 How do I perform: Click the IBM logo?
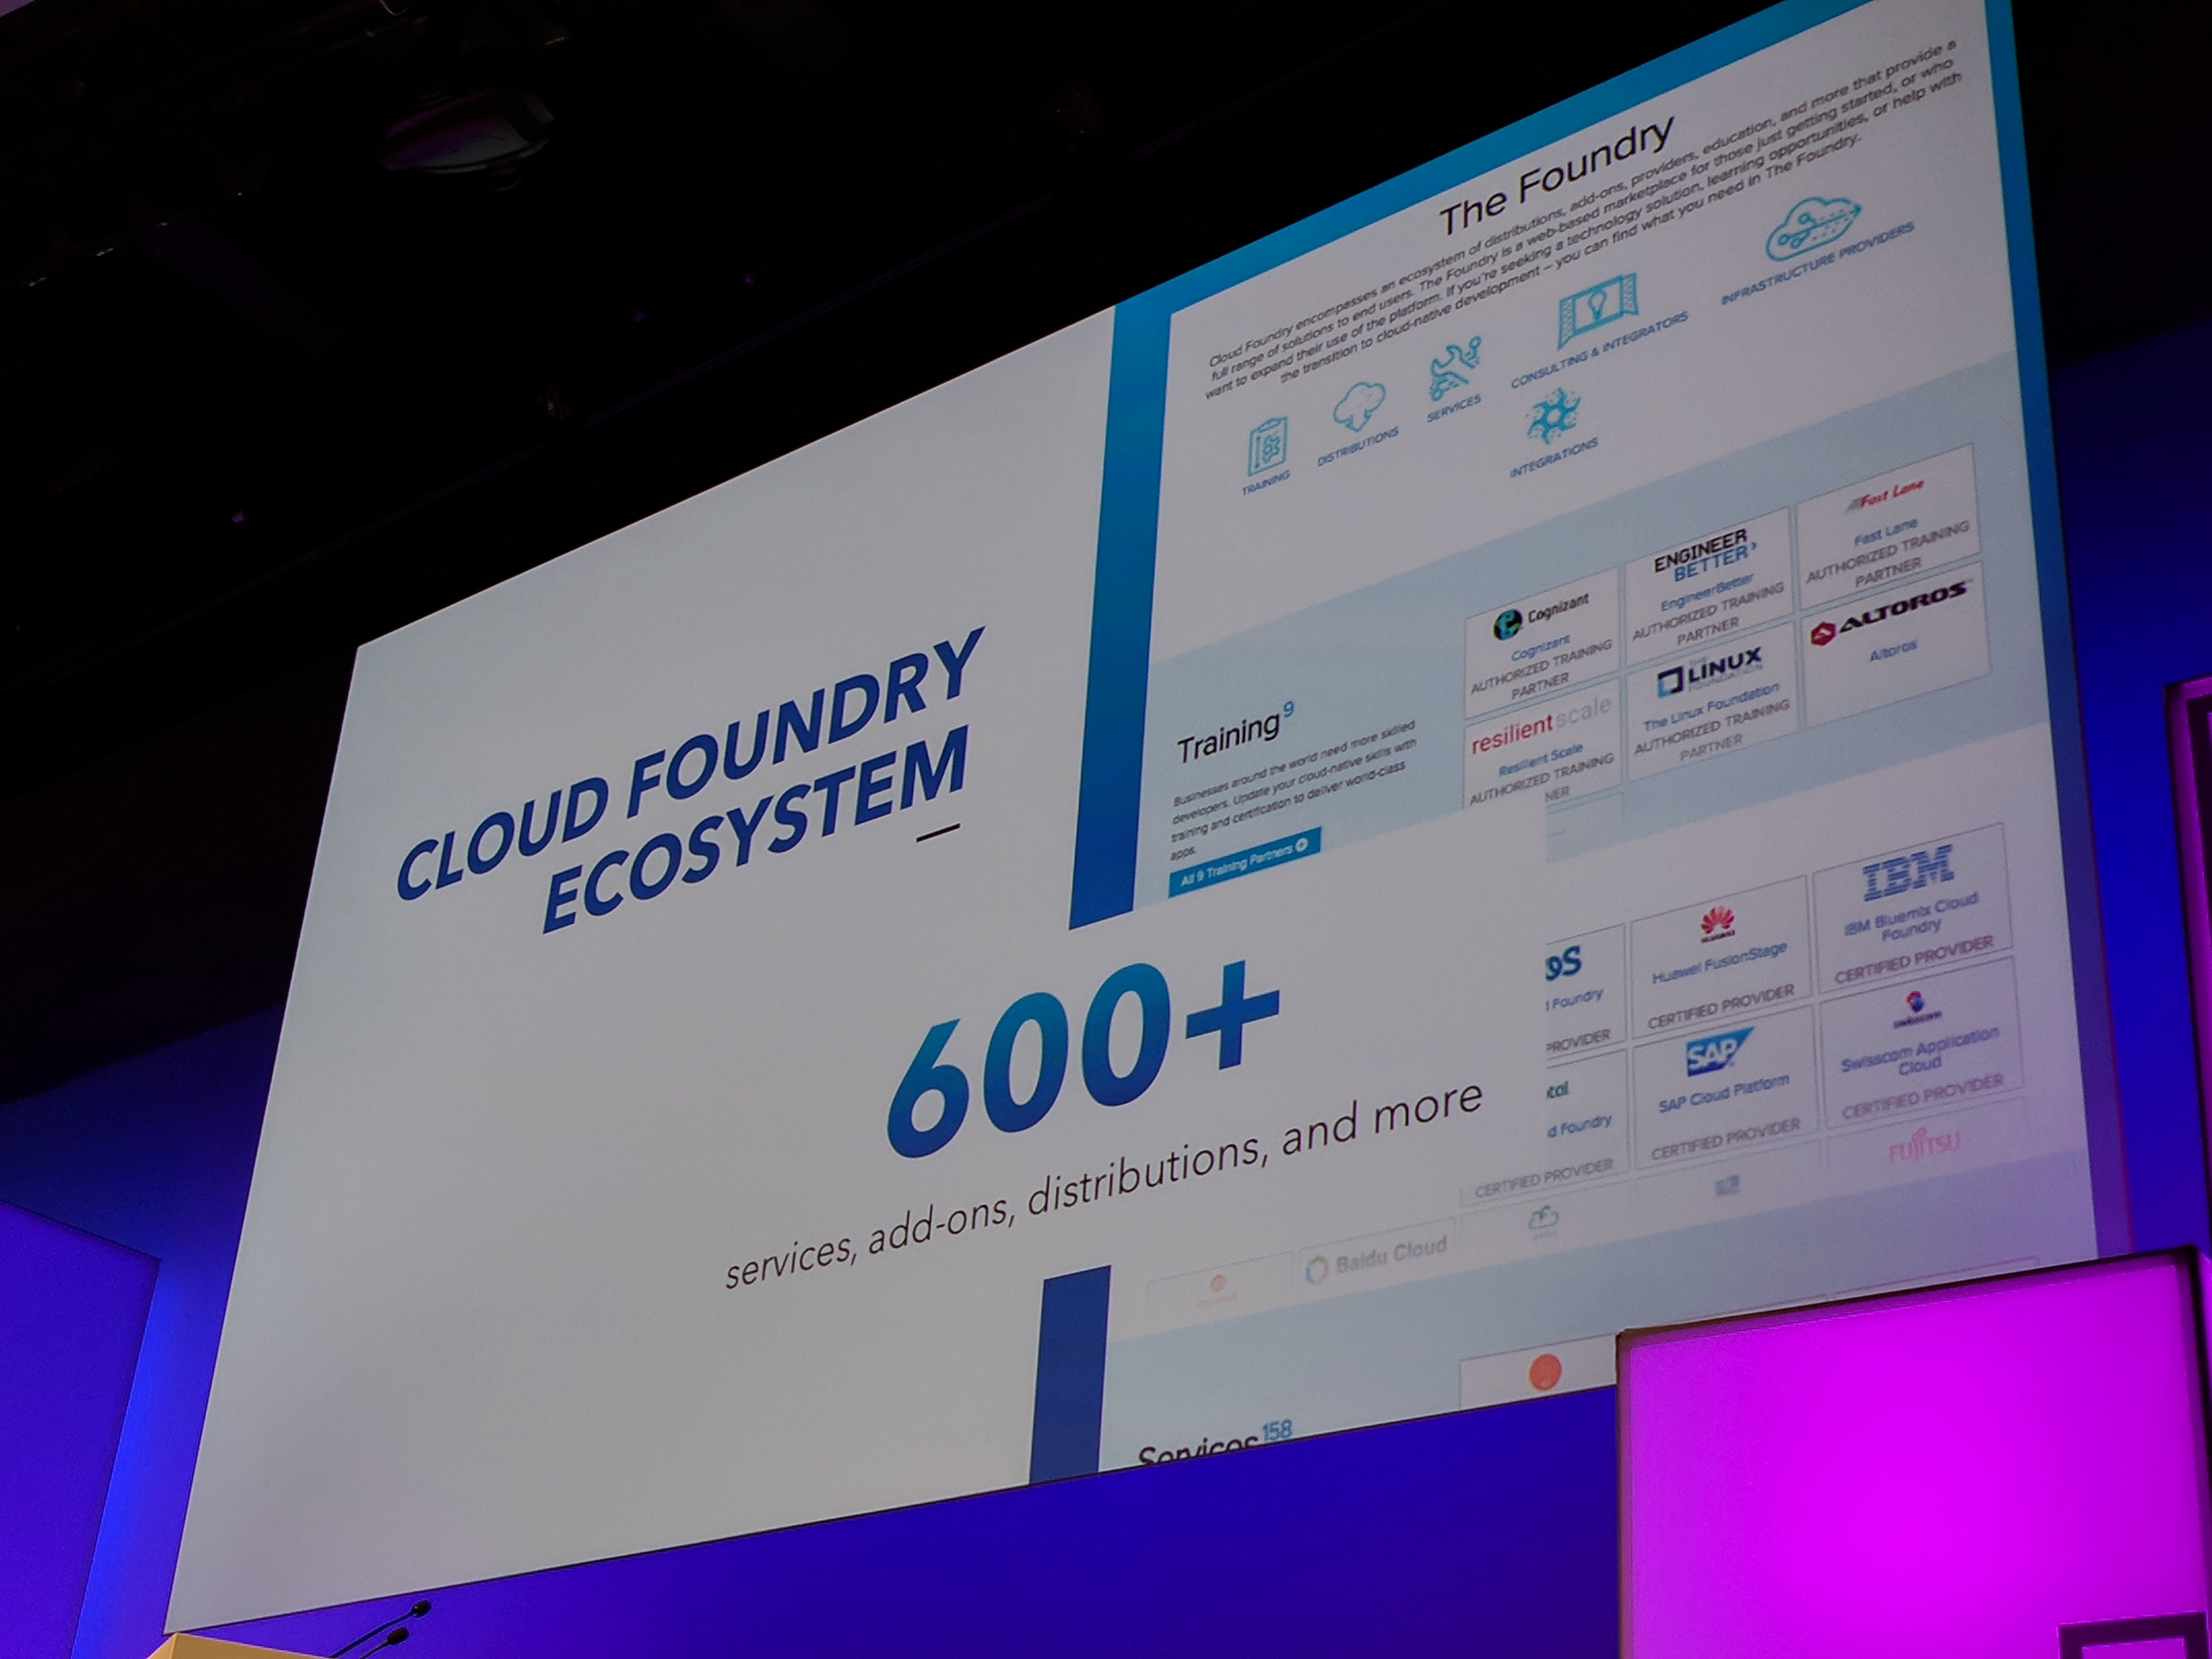tap(1908, 872)
